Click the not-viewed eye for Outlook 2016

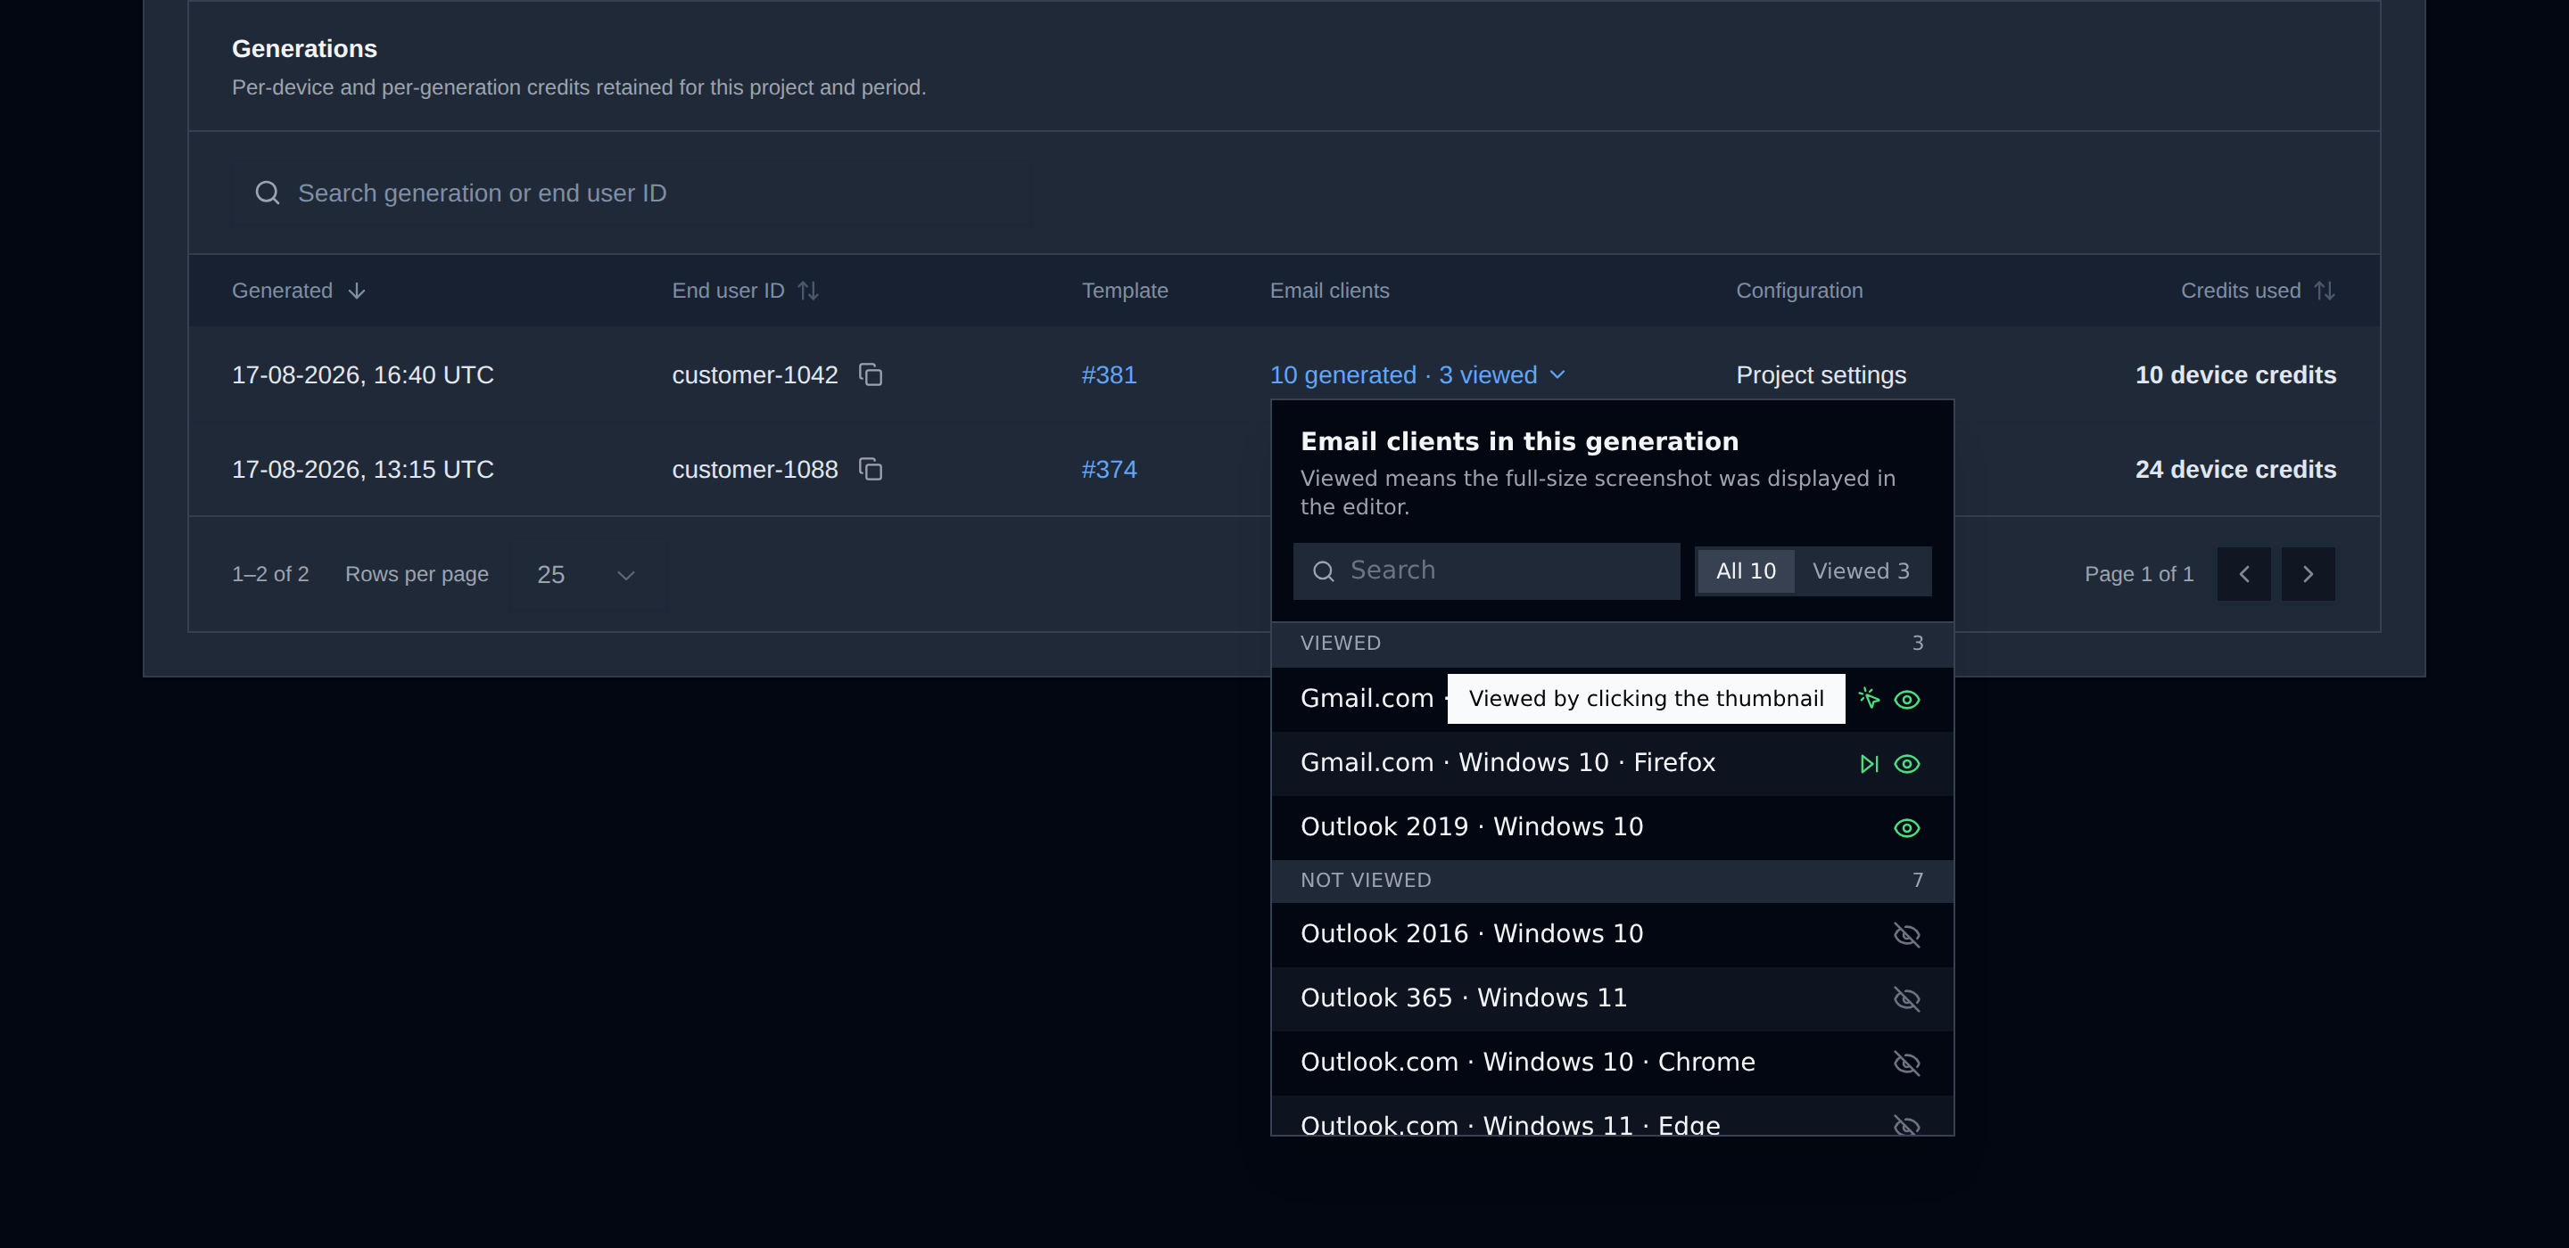click(x=1907, y=935)
